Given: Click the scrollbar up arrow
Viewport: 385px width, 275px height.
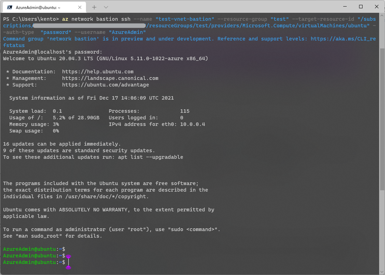Looking at the screenshot, I should coord(382,16).
